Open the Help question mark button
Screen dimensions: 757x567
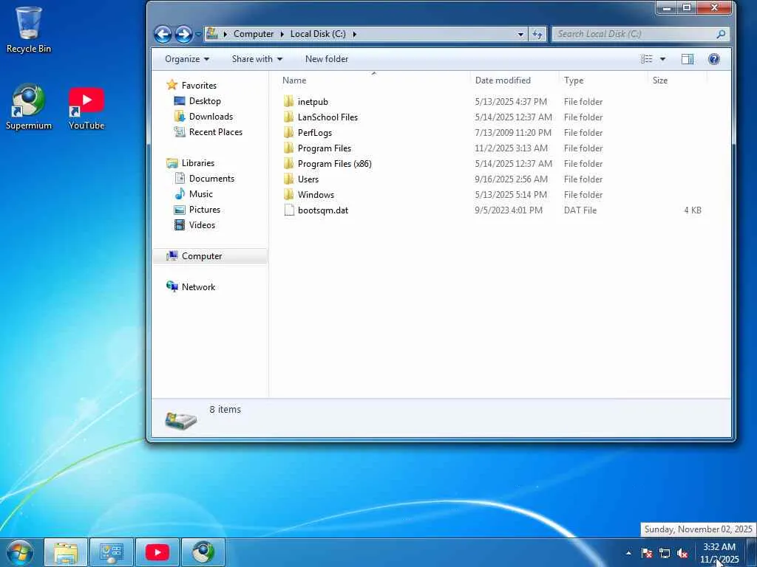pyautogui.click(x=713, y=59)
